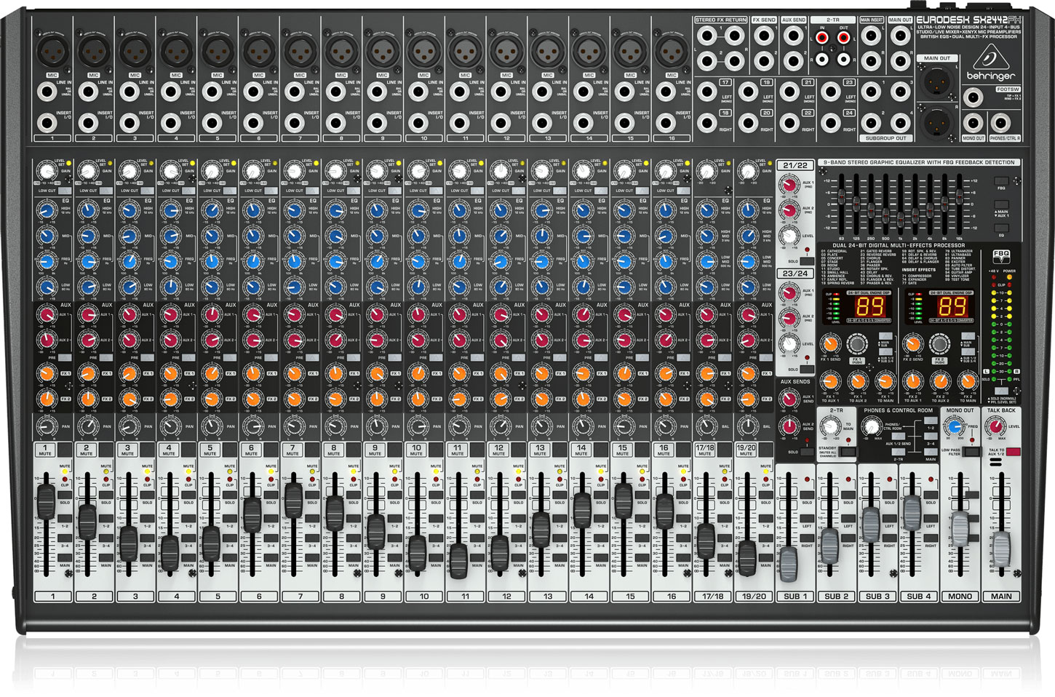Viewport: 1055px width, 697px height.
Task: Click channel 1 XLR MIC input
Action: coord(52,52)
